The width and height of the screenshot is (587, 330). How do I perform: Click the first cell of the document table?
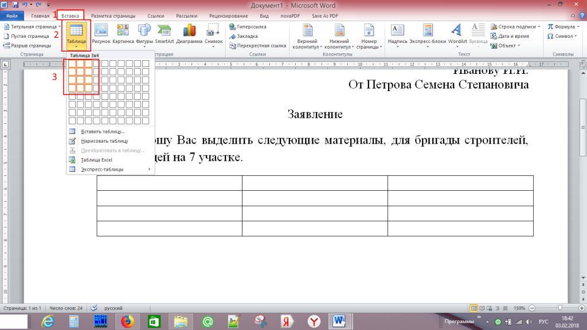click(169, 183)
